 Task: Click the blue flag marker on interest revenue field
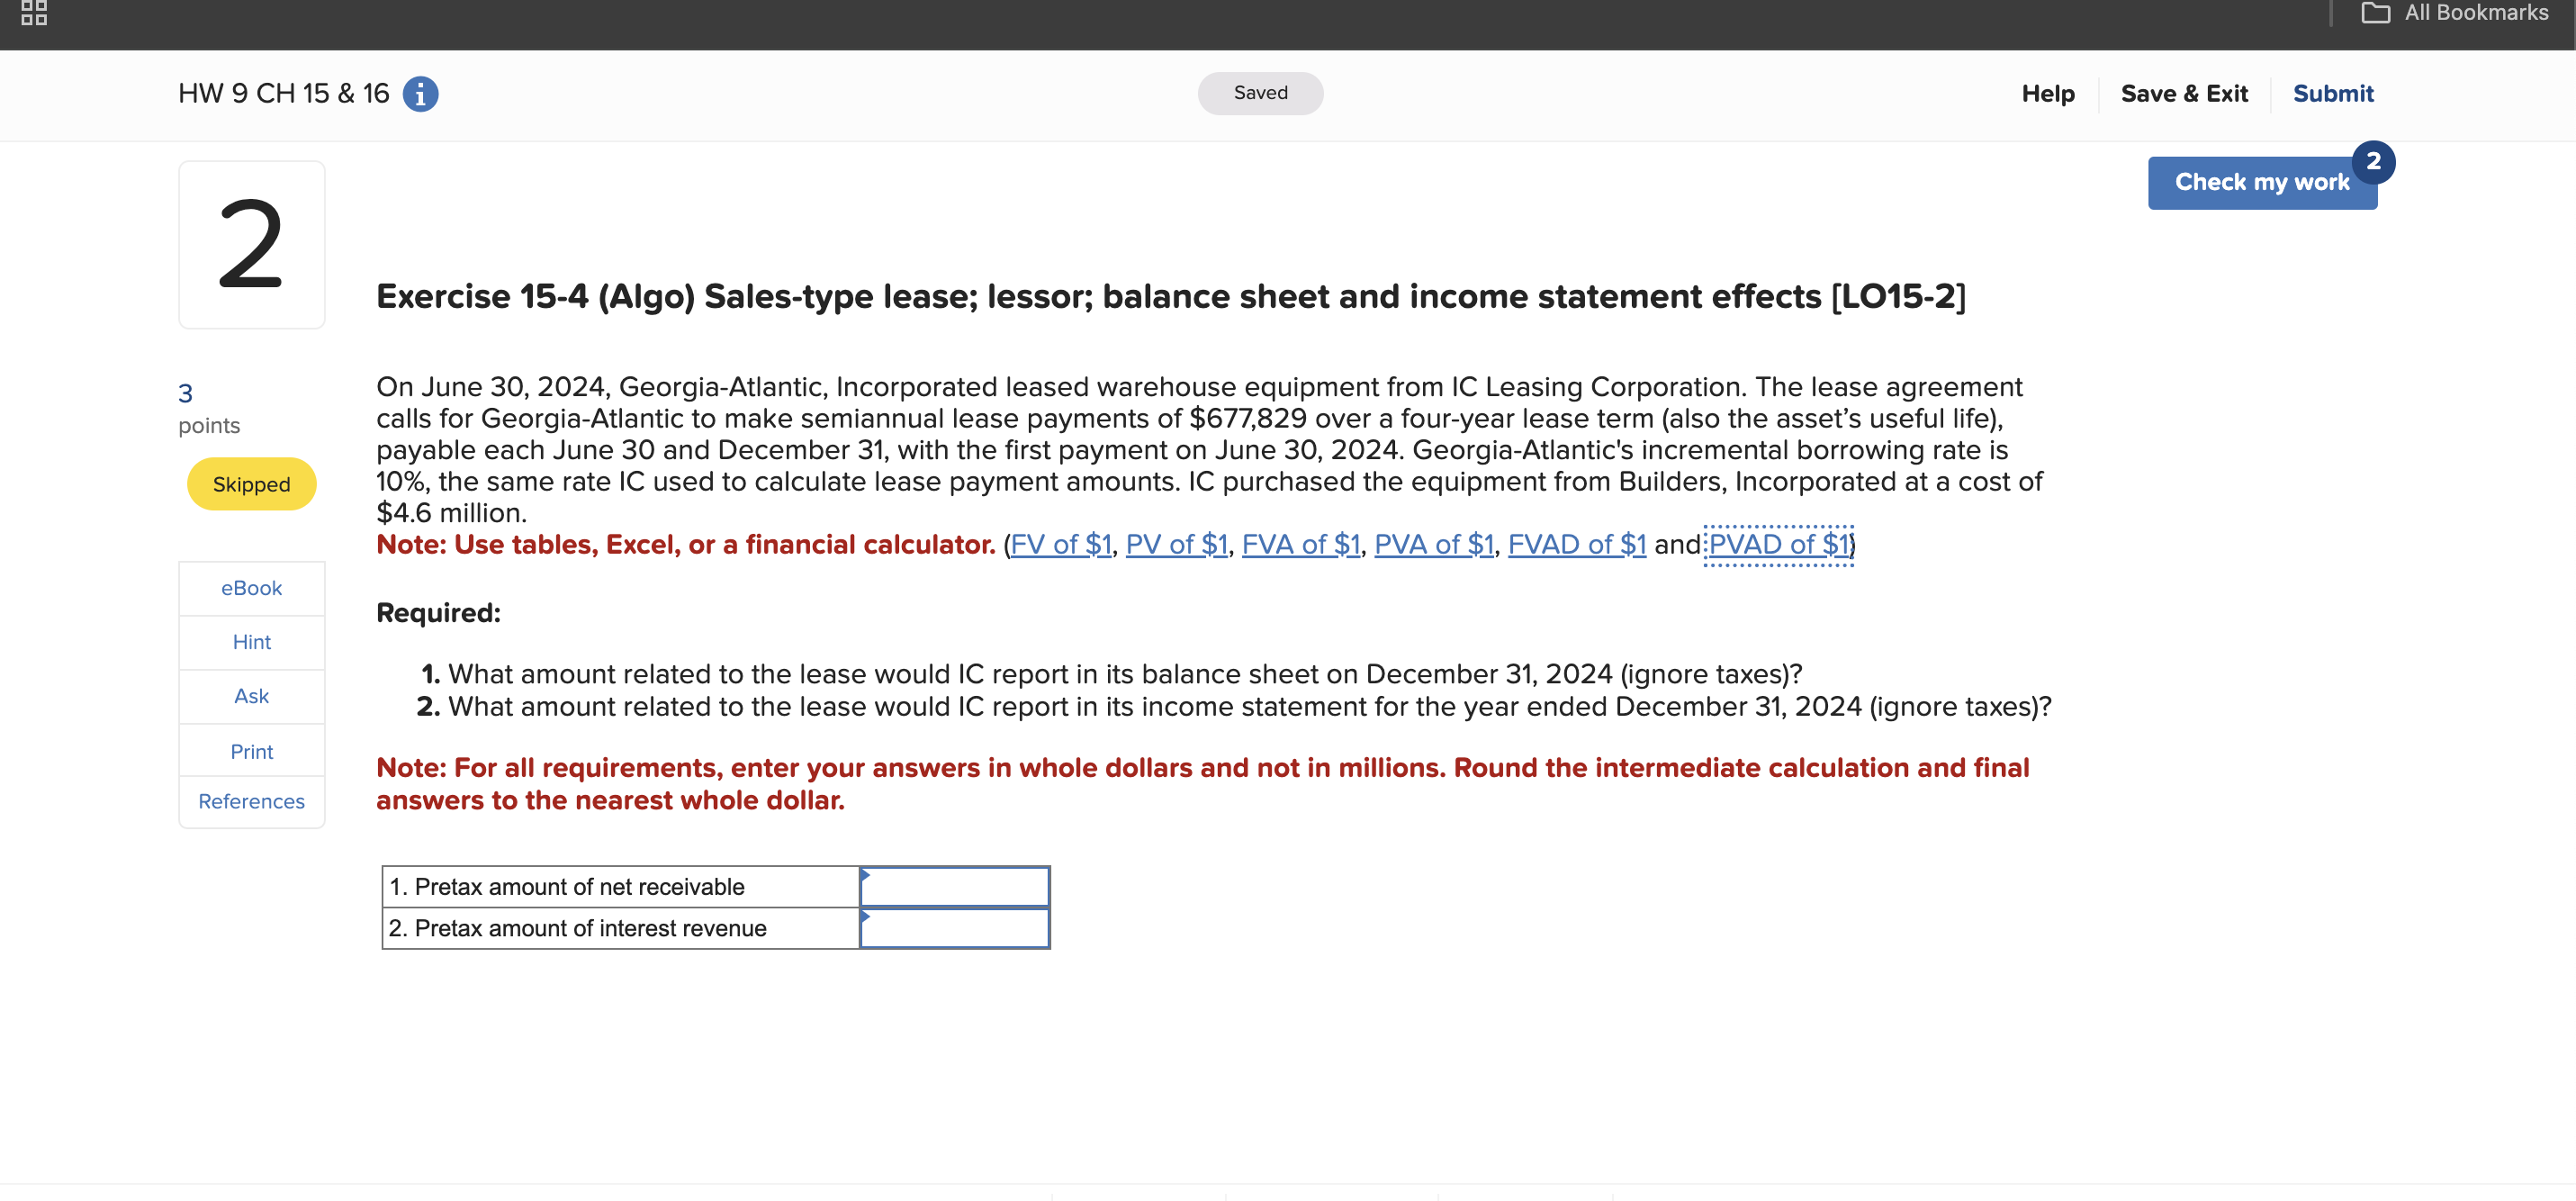tap(864, 917)
